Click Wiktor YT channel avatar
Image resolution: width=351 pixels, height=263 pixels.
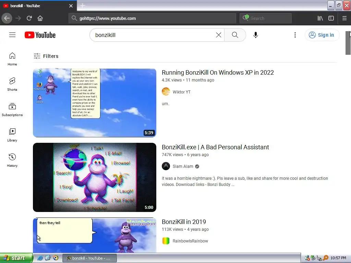[x=166, y=92]
